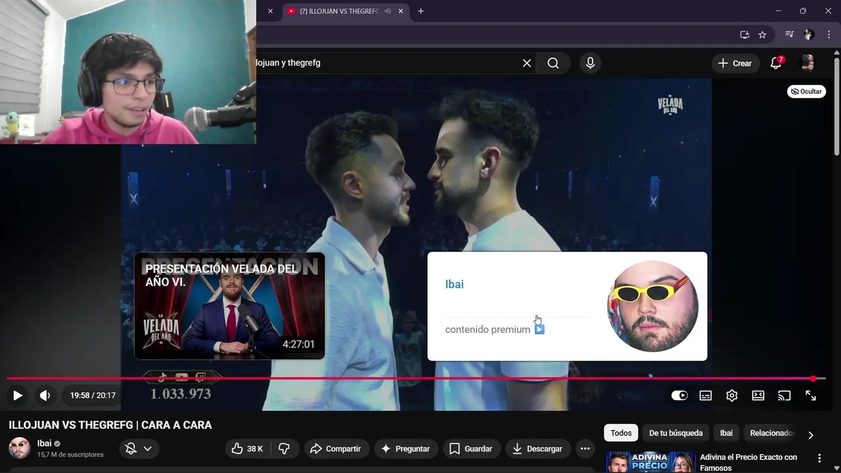Click the progress bar scrubber handle
841x473 pixels.
coord(813,379)
